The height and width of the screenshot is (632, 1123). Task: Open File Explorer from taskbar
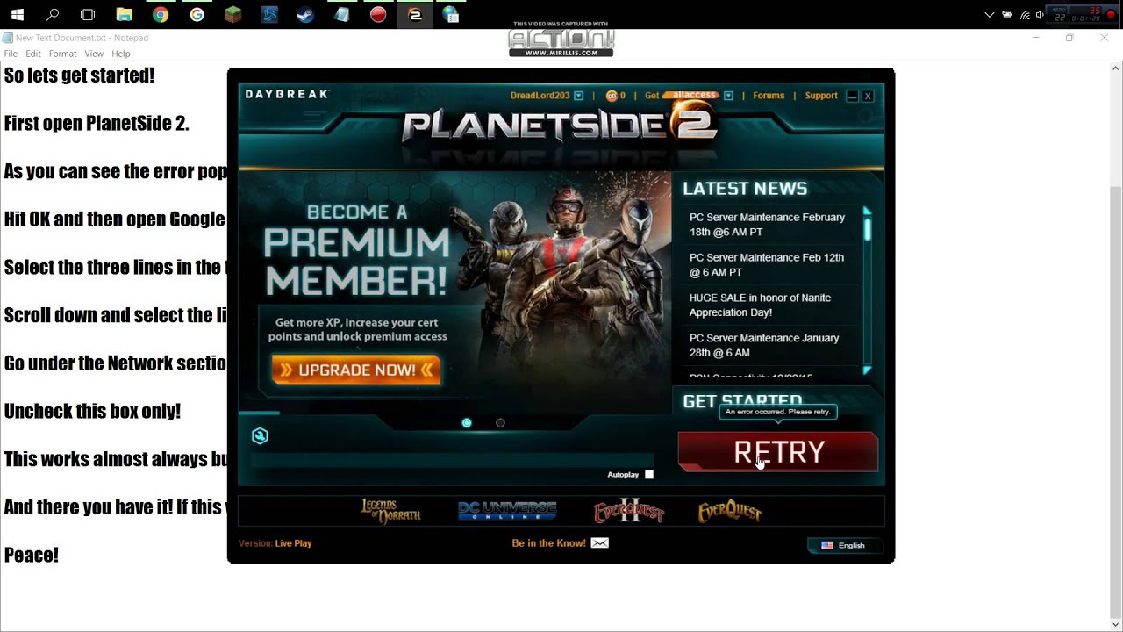[x=125, y=14]
